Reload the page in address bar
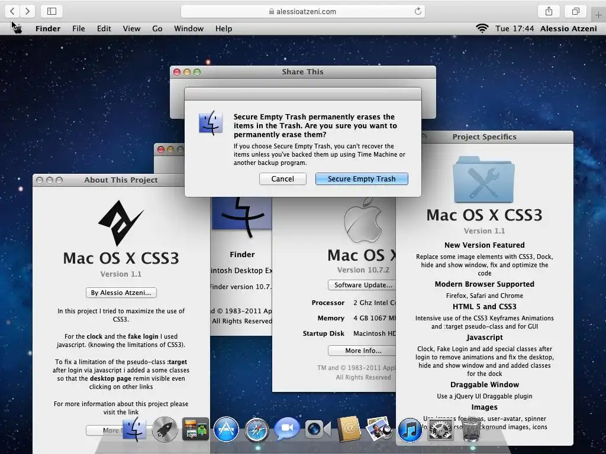 point(418,11)
